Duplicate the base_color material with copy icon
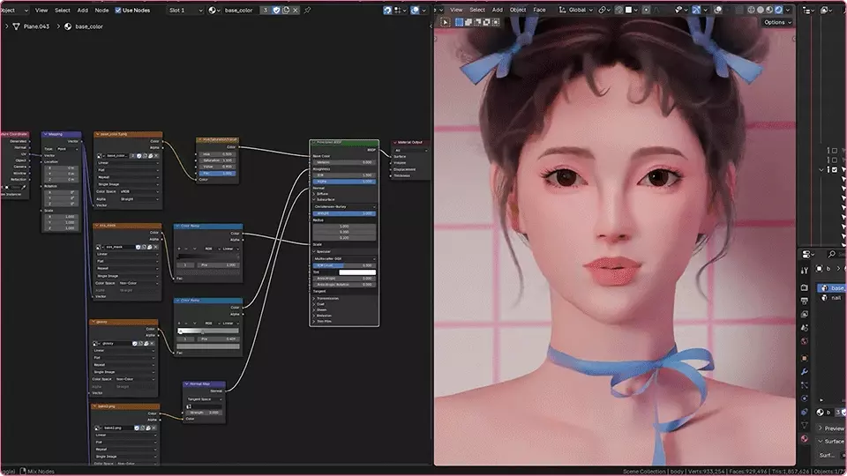Viewport: 847px width, 476px height. coord(286,11)
